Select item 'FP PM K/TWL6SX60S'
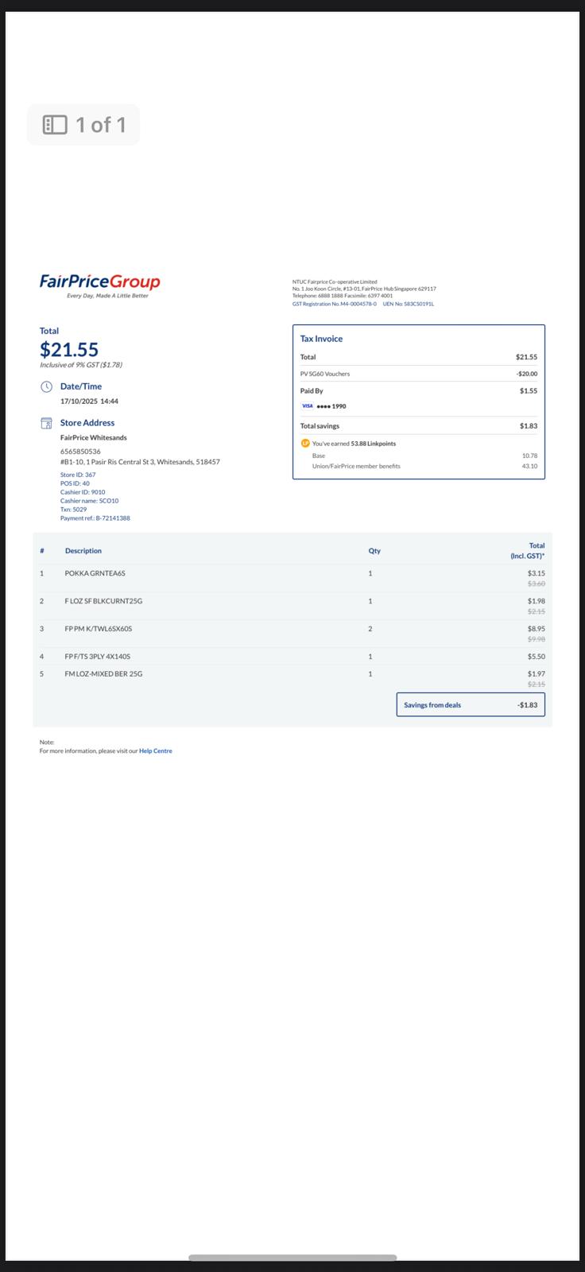This screenshot has height=1272, width=585. tap(99, 629)
